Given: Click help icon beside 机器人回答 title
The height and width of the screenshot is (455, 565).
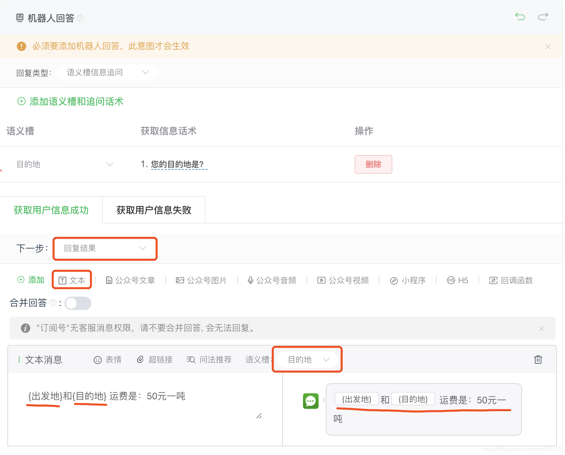Looking at the screenshot, I should click(80, 18).
